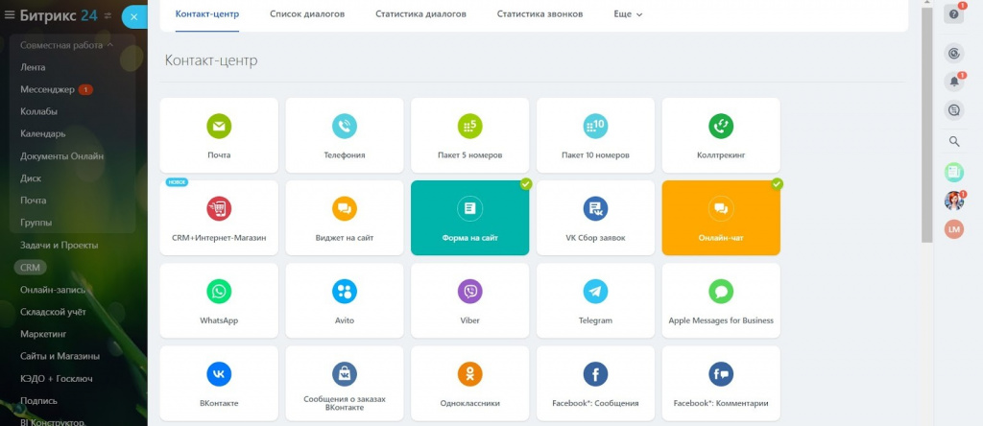Open the Онлайн-чат tile
983x426 pixels.
click(721, 218)
